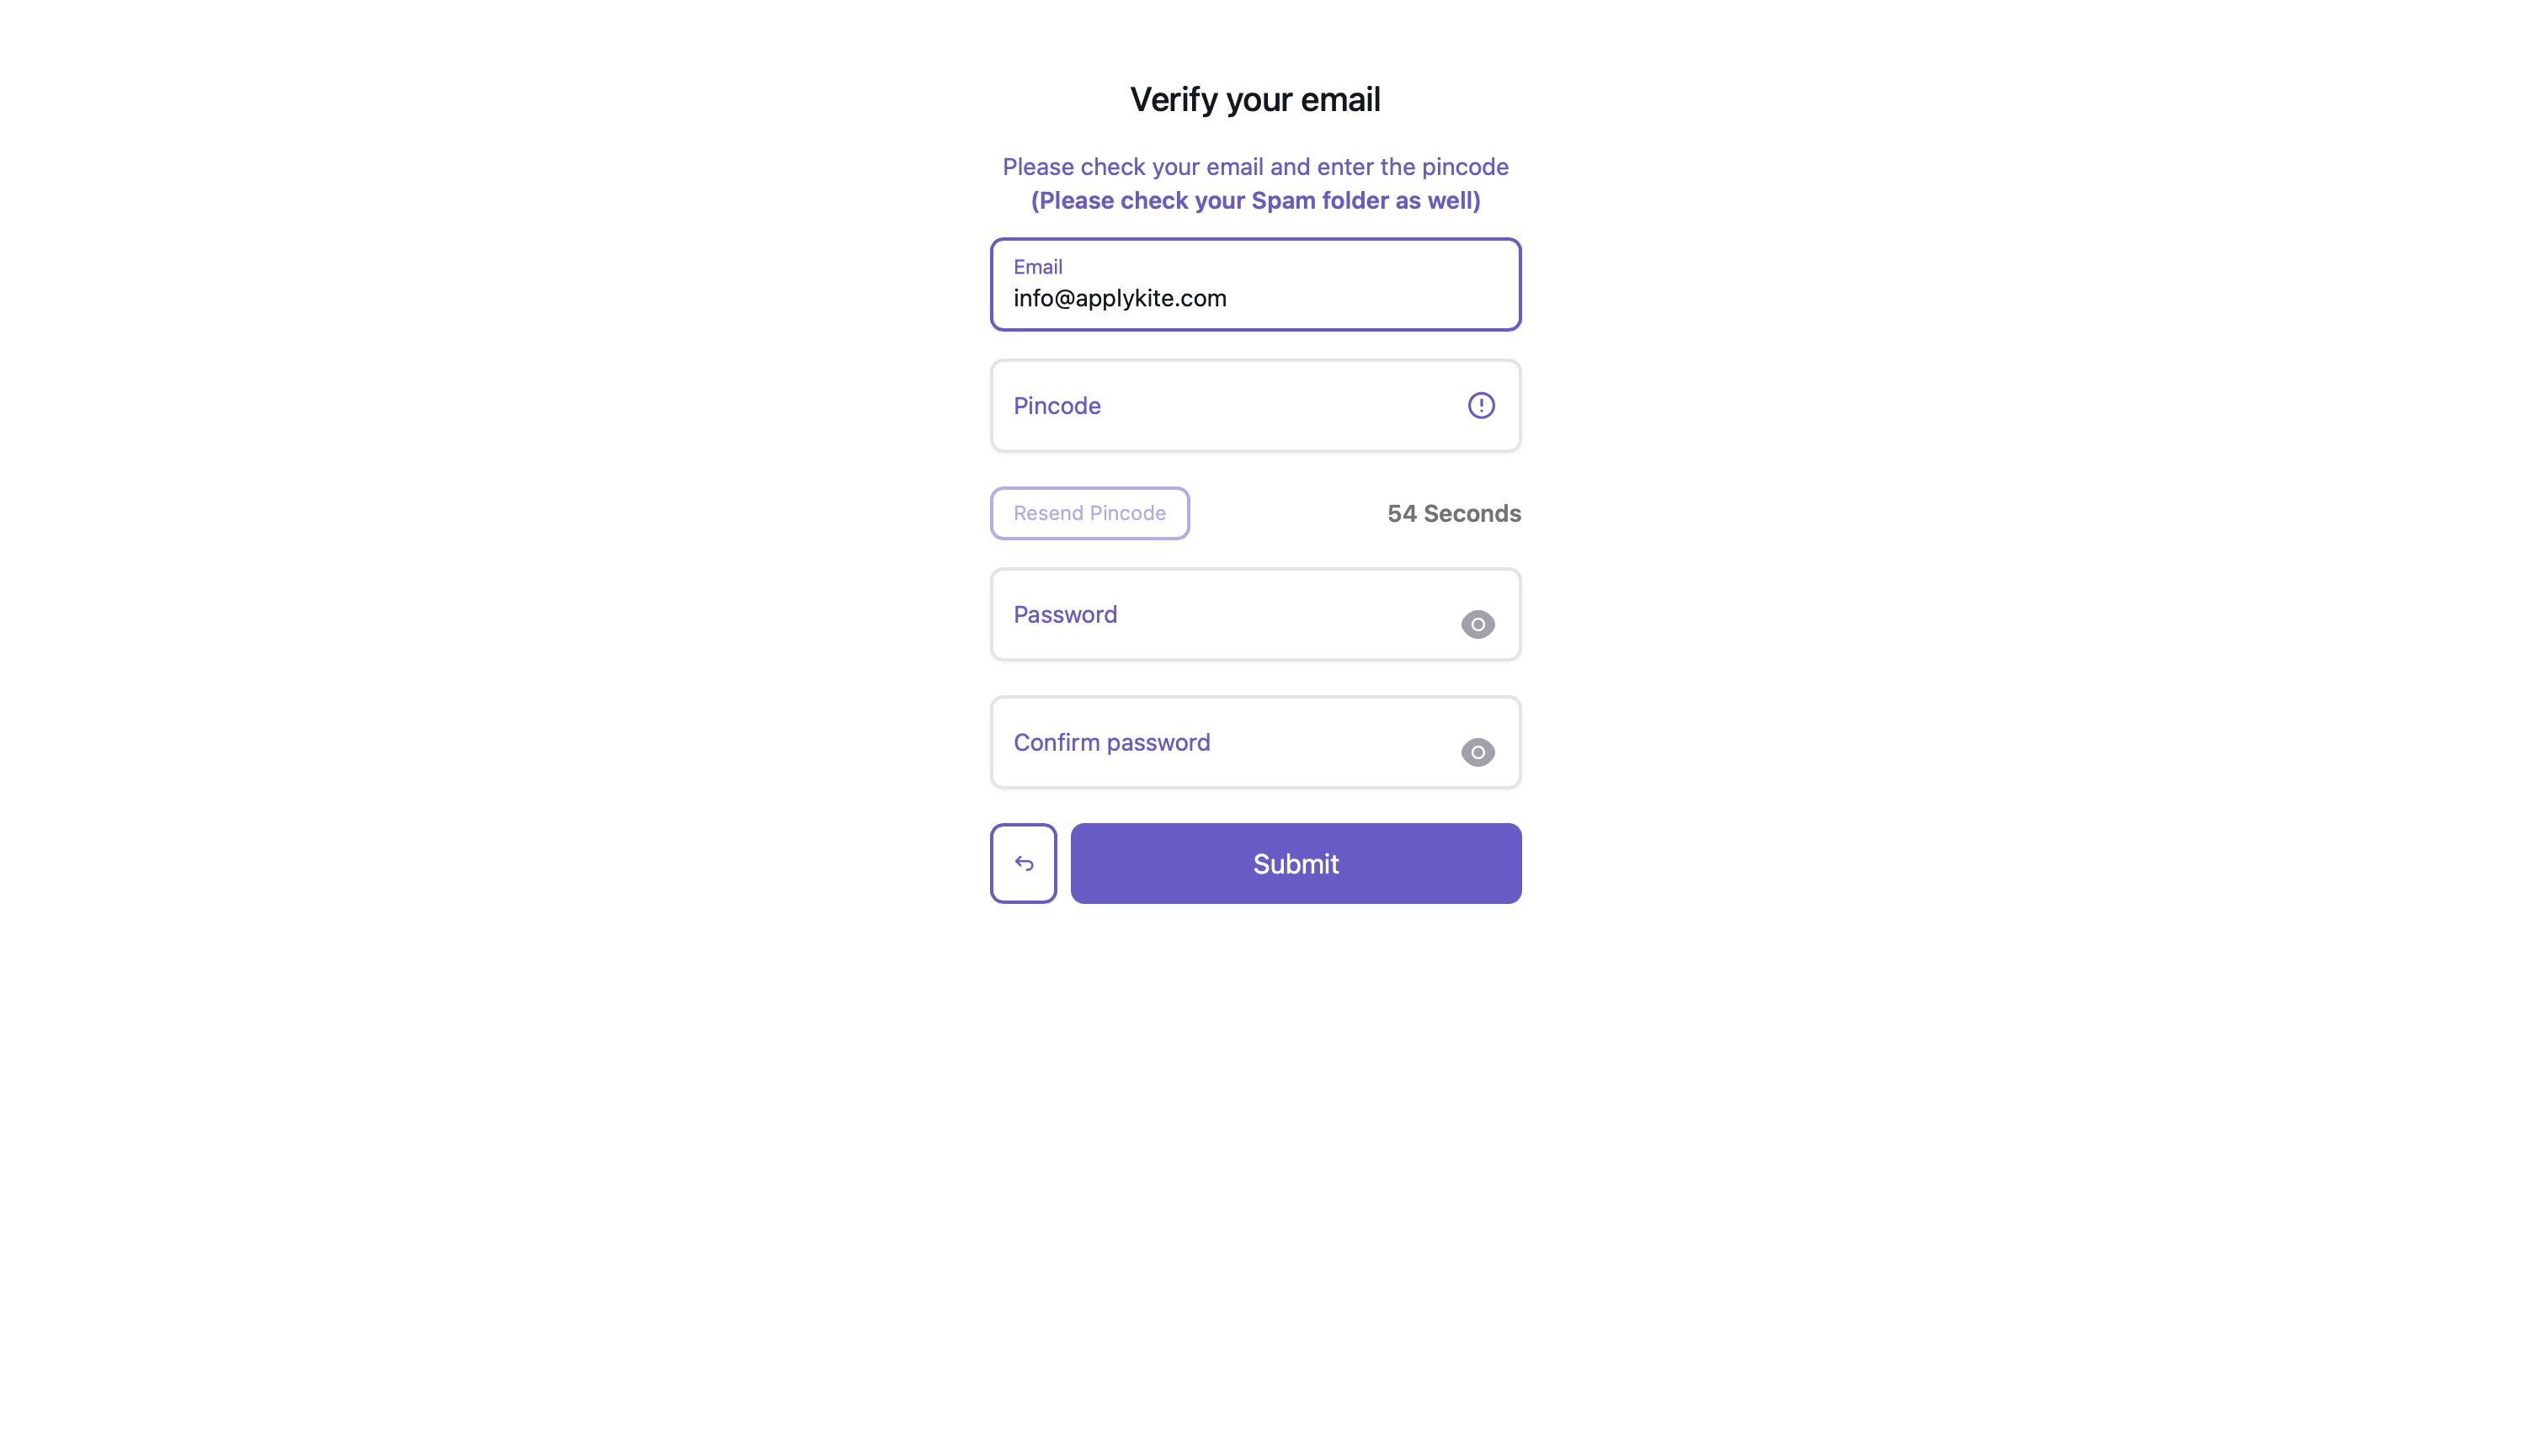Image resolution: width=2529 pixels, height=1456 pixels.
Task: Click into the Confirm password field
Action: point(1255,742)
